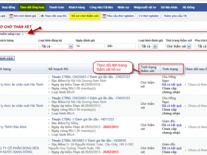The width and height of the screenshot is (207, 155).
Task: Open Nhập/xuất vật tư menu
Action: [x=145, y=7]
